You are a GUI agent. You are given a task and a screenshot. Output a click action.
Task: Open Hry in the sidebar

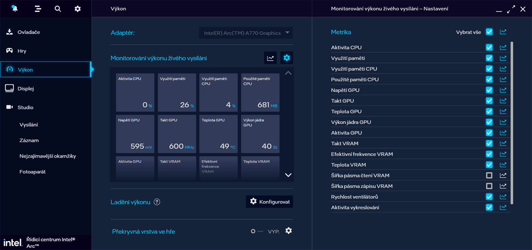pos(46,51)
